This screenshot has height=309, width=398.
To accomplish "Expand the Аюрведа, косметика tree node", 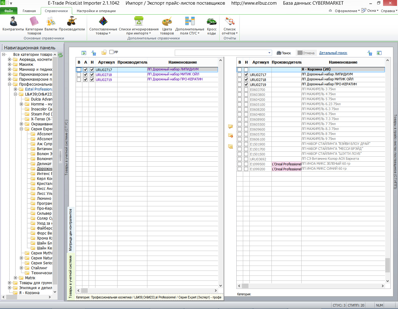I will tap(9, 60).
